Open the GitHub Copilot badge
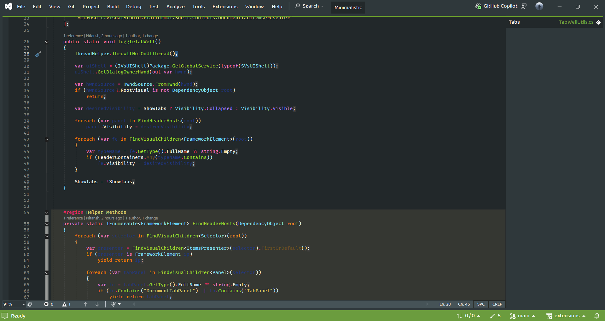 point(497,6)
